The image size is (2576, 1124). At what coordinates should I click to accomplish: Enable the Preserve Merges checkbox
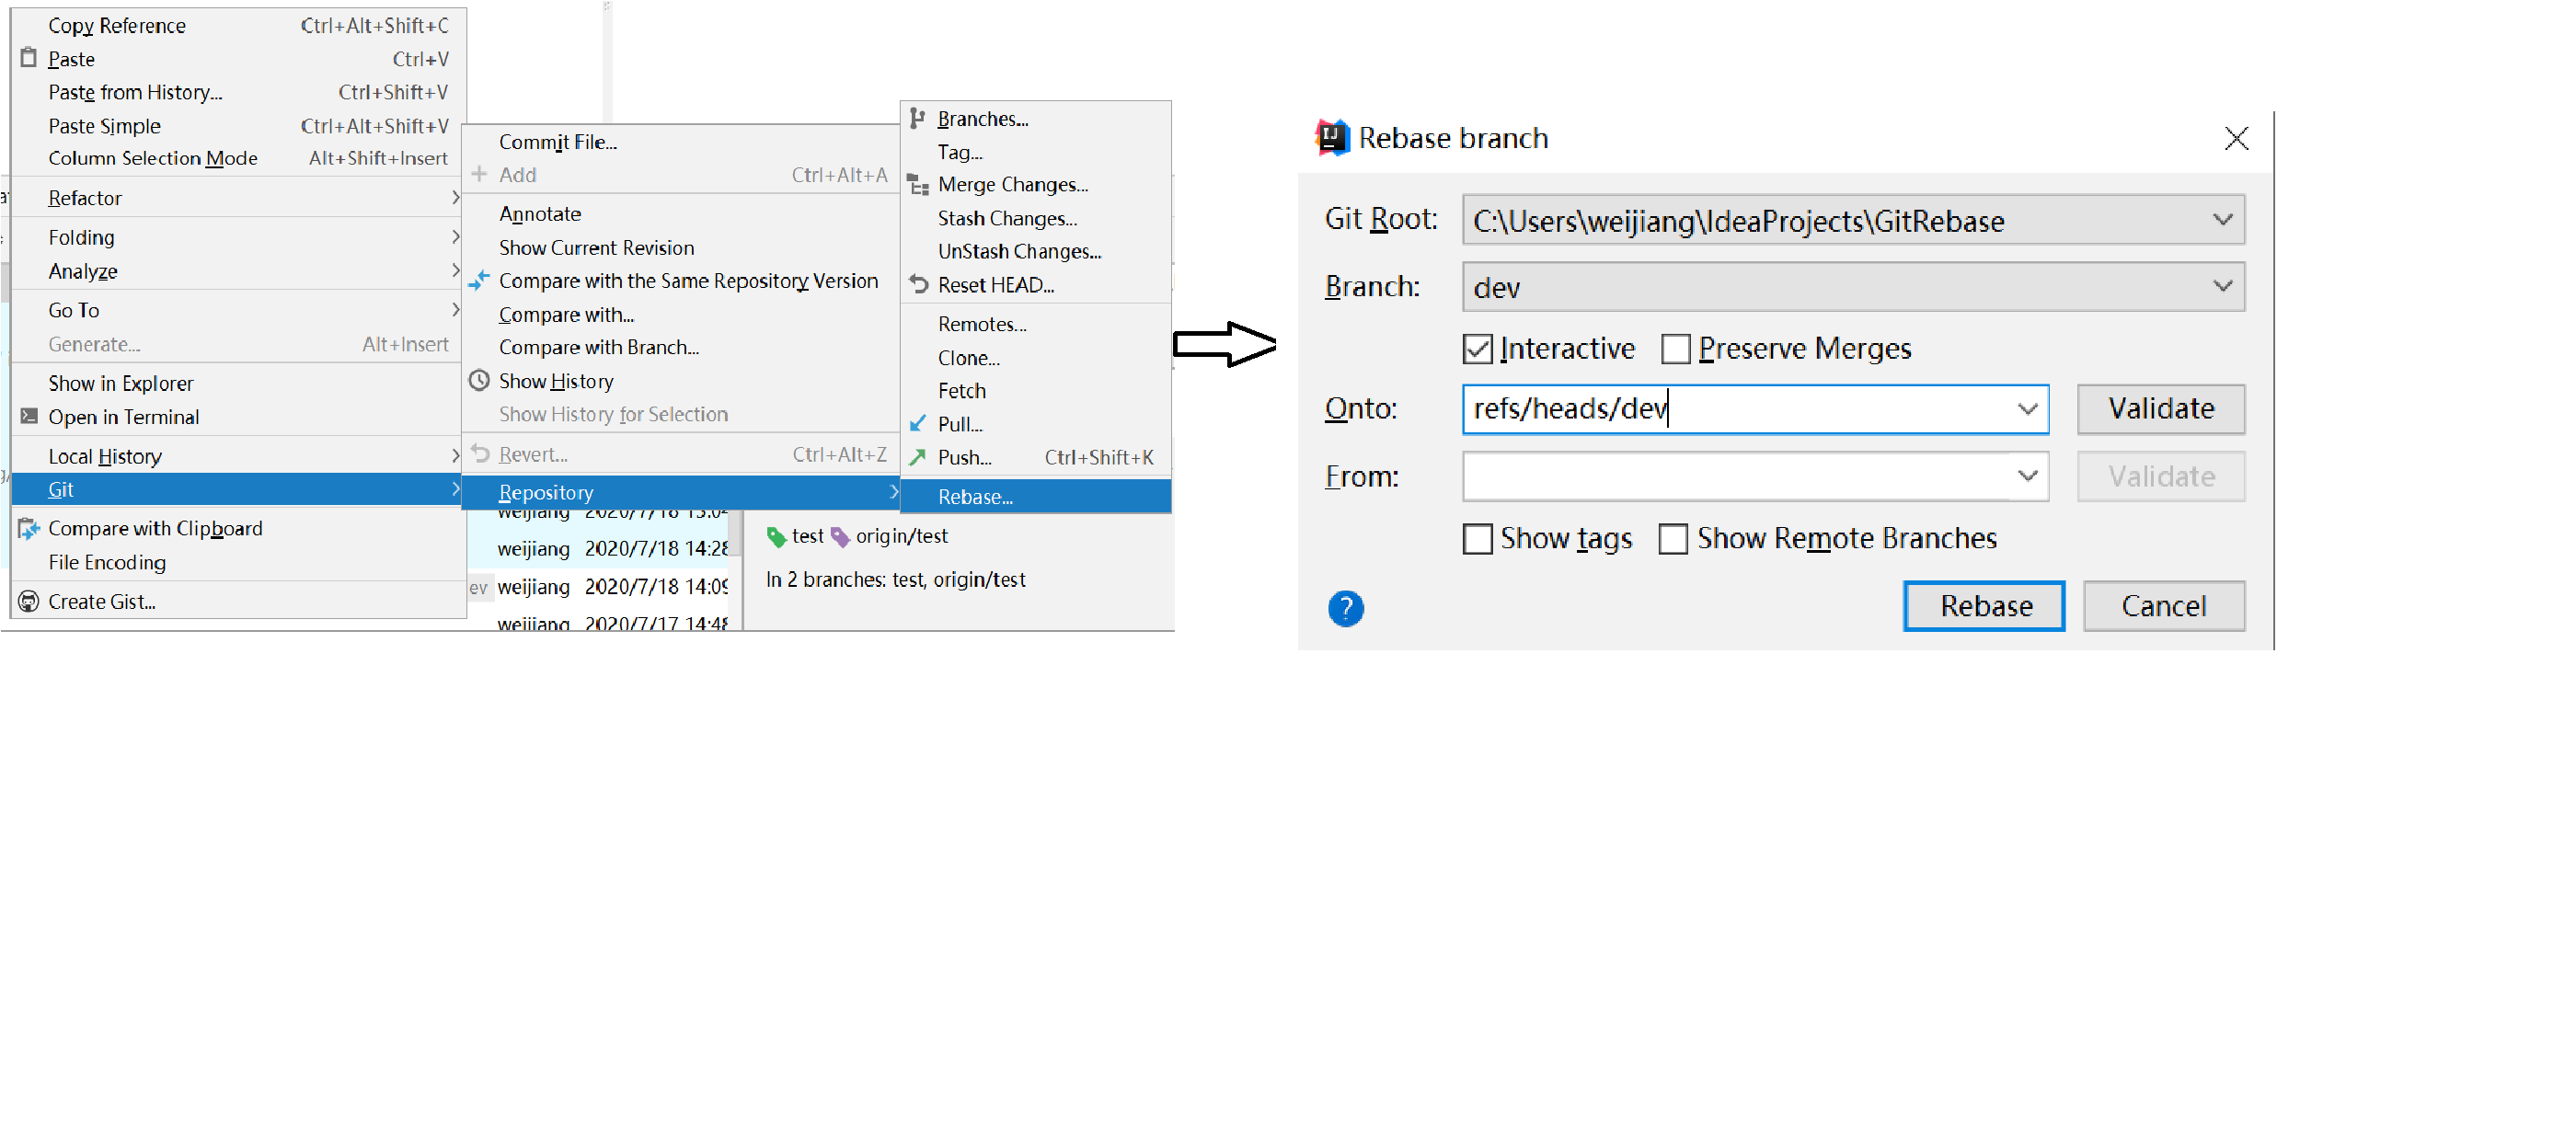click(x=1675, y=348)
